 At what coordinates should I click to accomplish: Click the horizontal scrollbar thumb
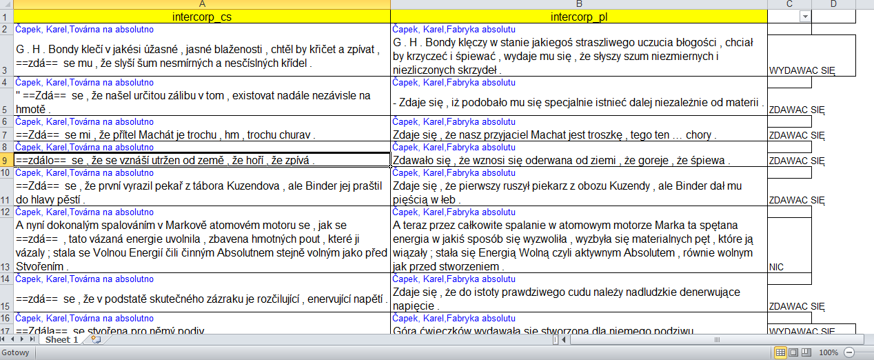tap(717, 340)
